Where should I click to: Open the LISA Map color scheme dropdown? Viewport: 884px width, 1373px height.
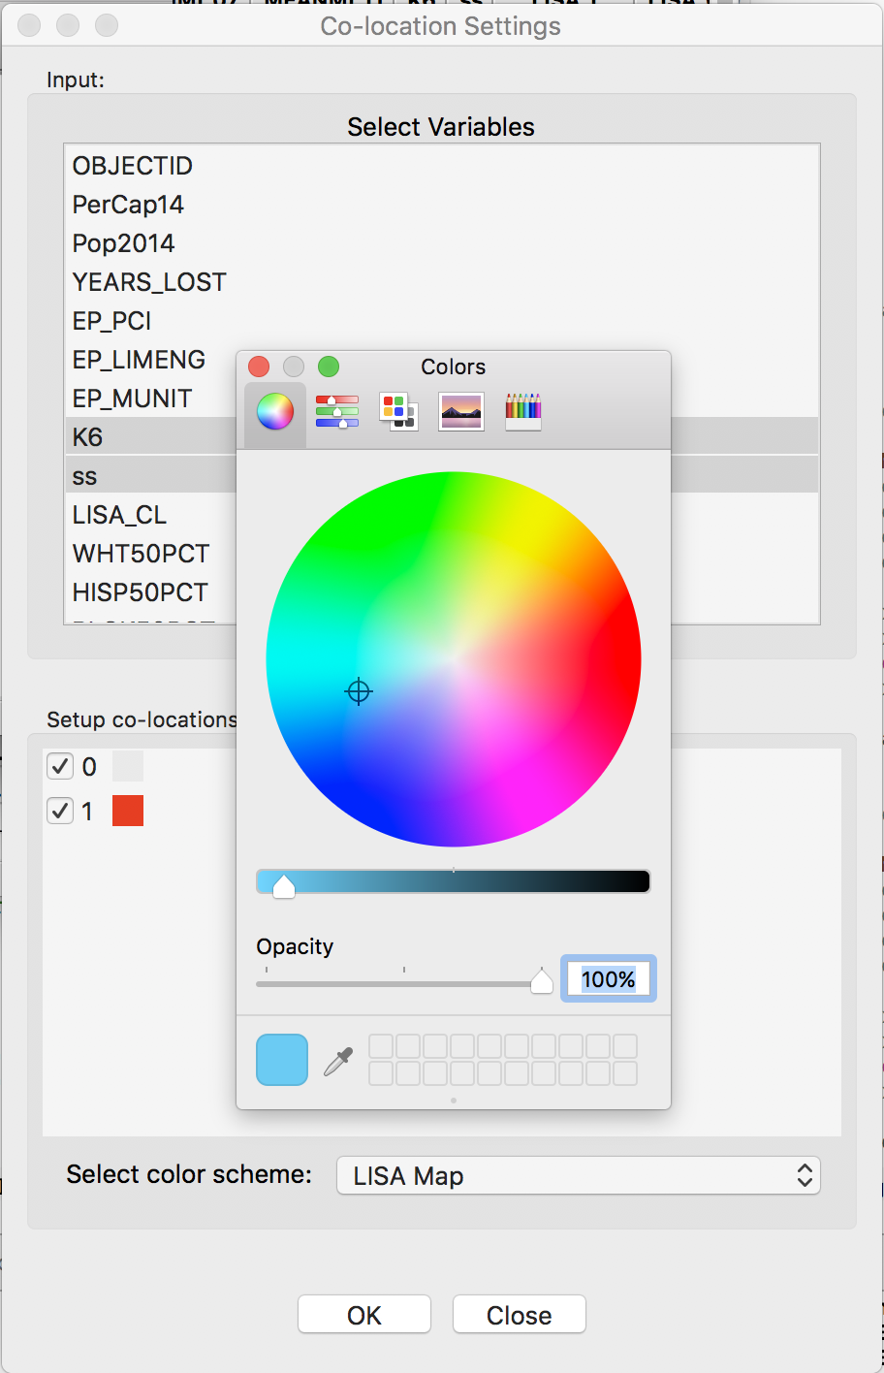pyautogui.click(x=579, y=1175)
